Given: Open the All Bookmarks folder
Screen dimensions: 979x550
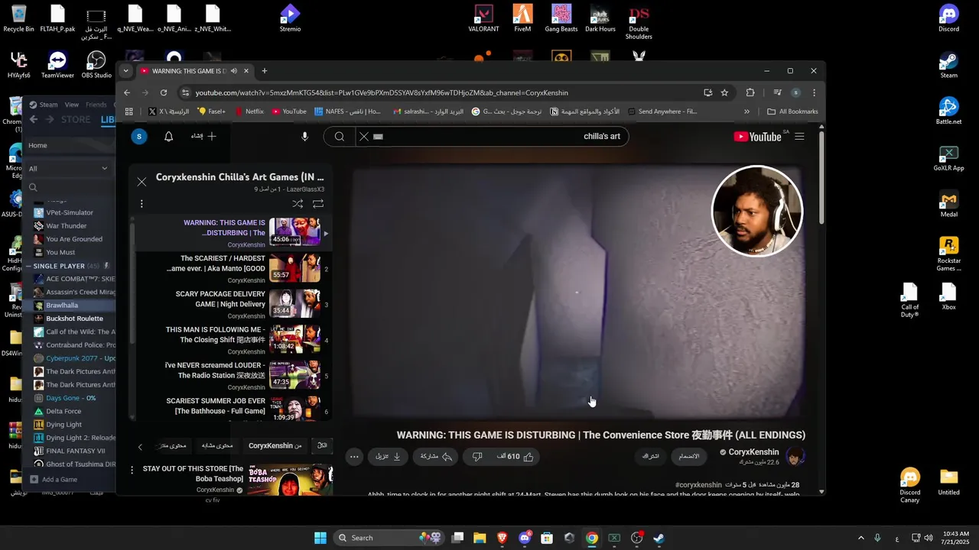Looking at the screenshot, I should (792, 112).
